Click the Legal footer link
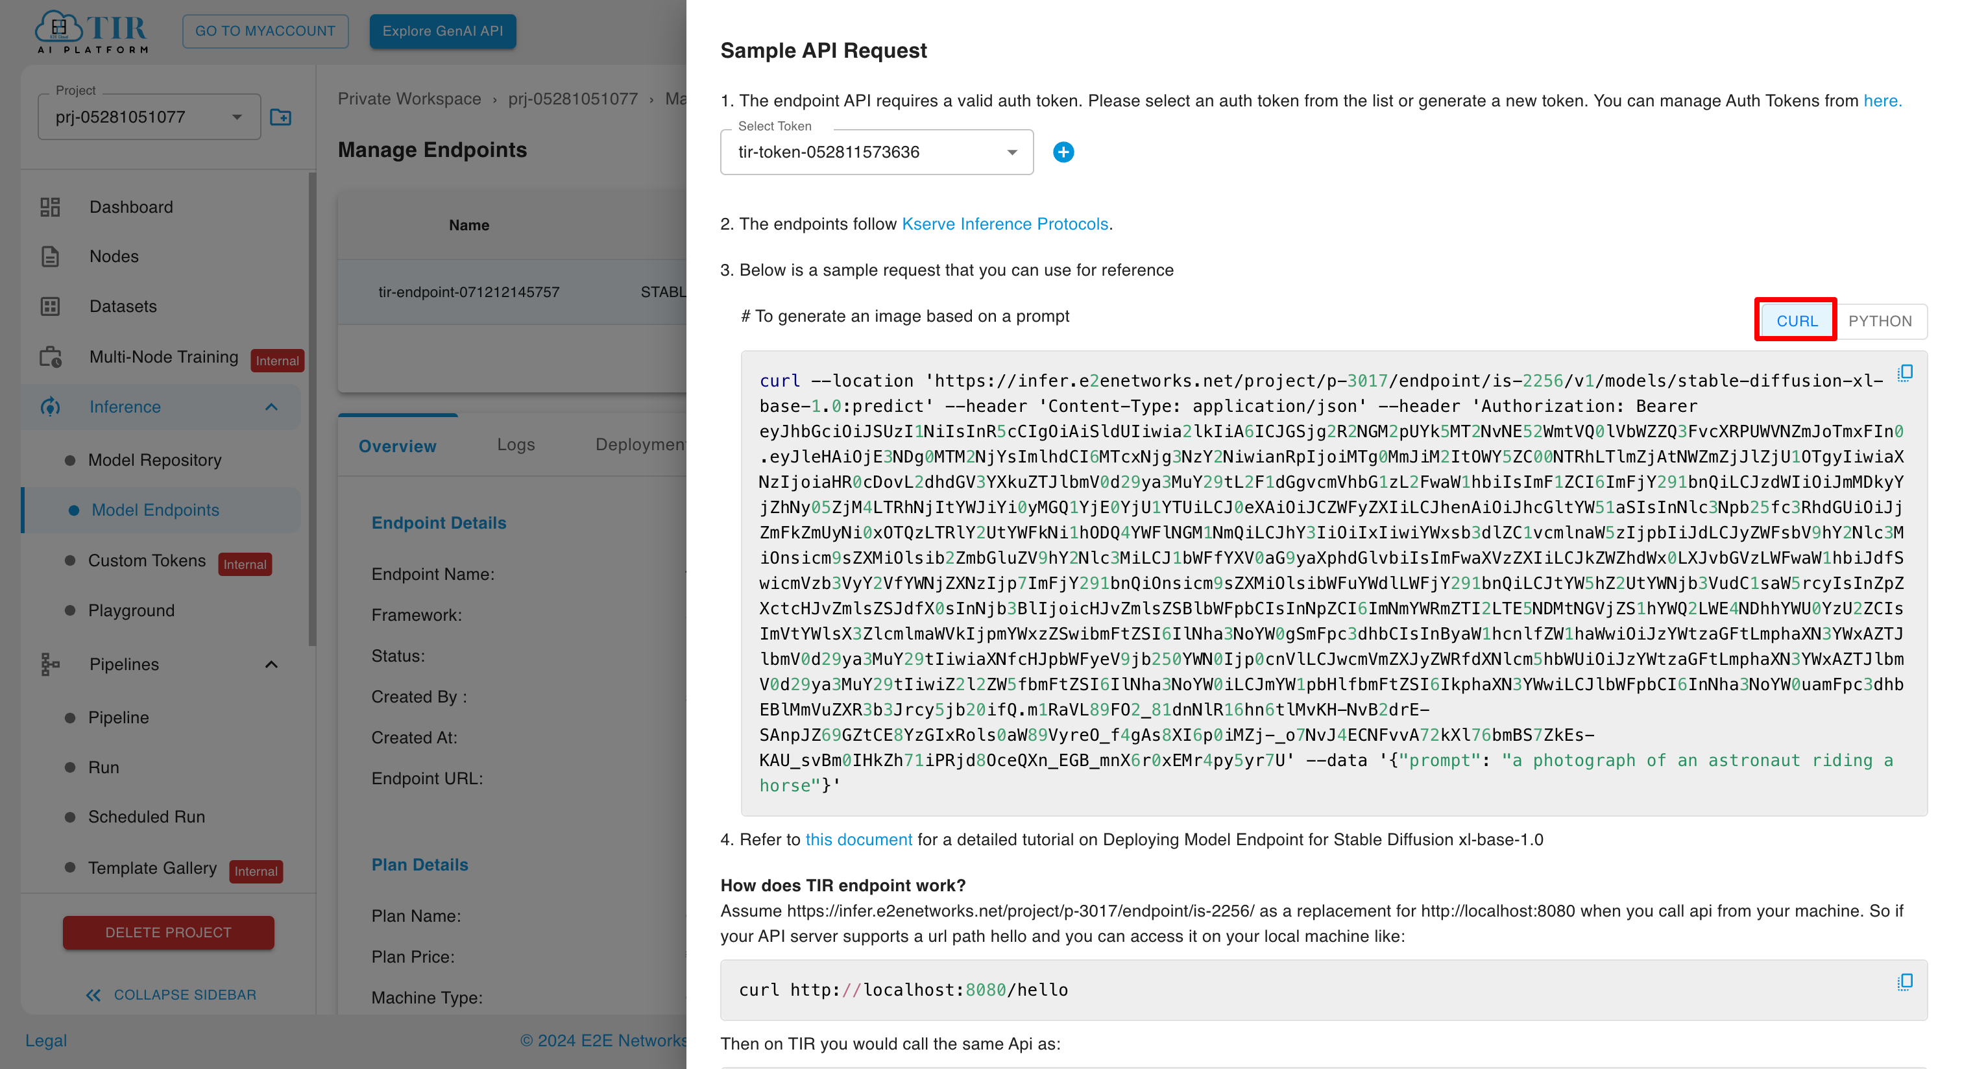Image resolution: width=1962 pixels, height=1069 pixels. click(45, 1040)
